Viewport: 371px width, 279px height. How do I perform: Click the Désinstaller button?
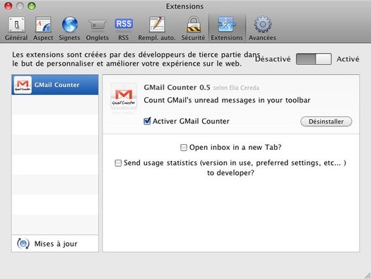pos(326,121)
